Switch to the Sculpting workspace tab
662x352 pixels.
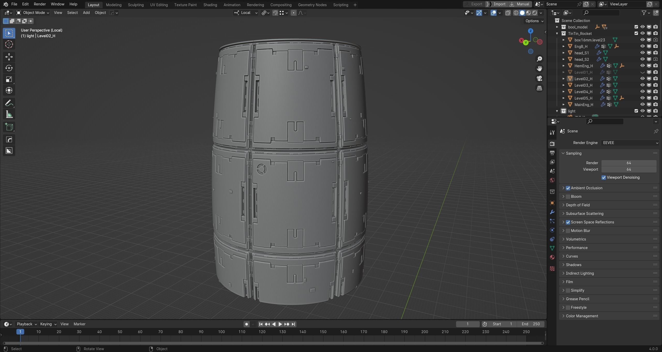136,5
